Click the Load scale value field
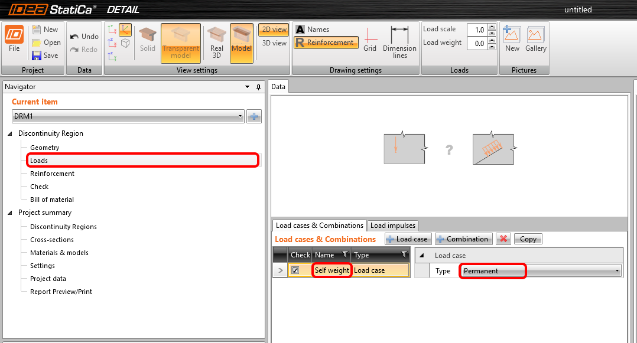This screenshot has height=343, width=637. click(477, 30)
